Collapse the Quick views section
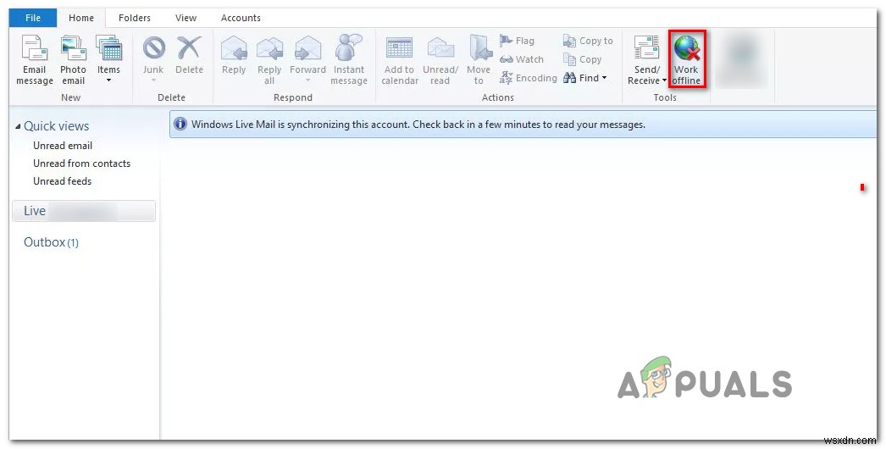The image size is (886, 449). pos(18,127)
